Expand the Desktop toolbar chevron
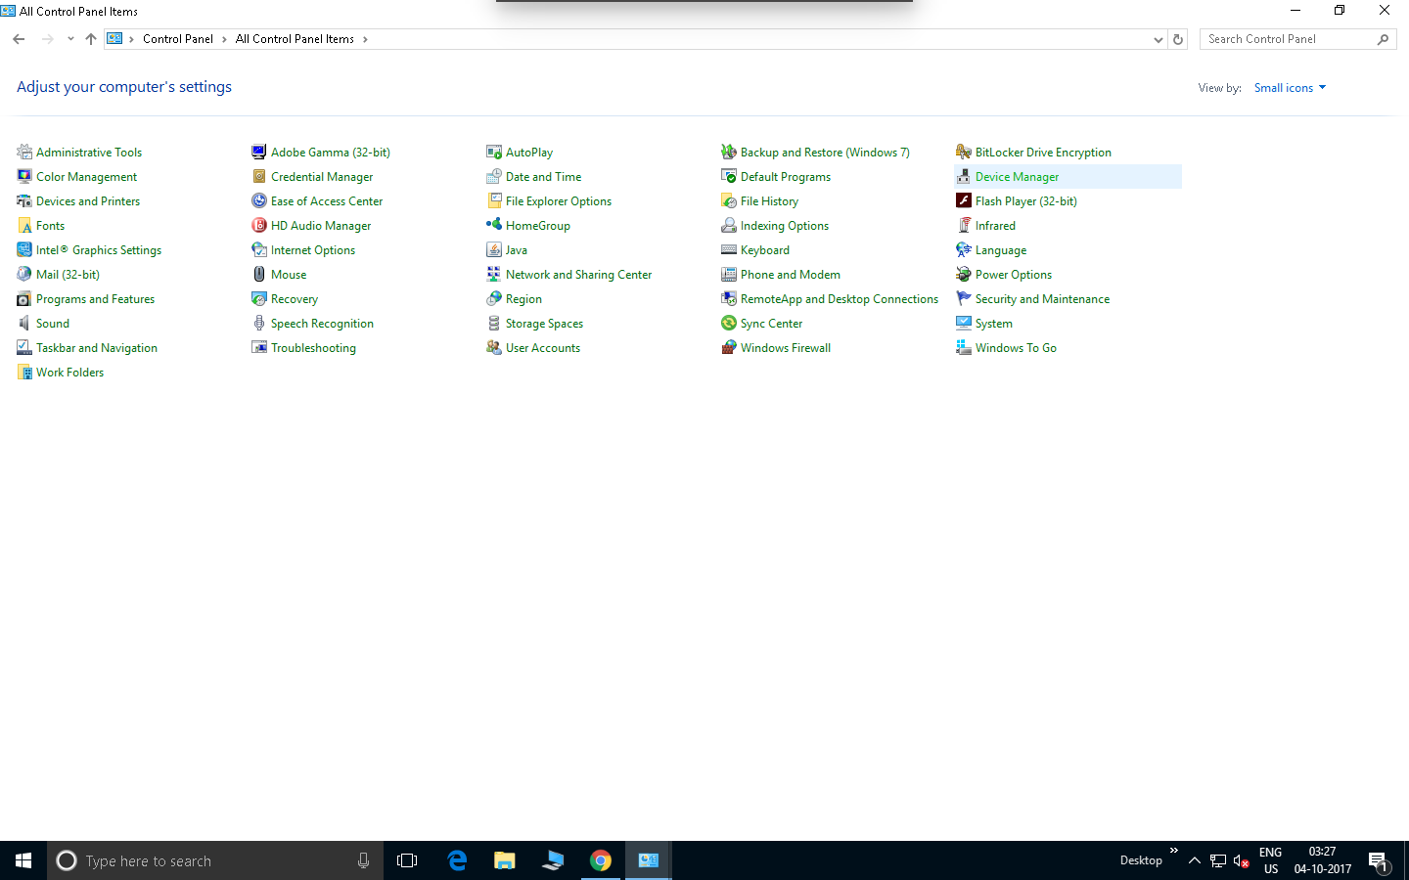 1173,851
